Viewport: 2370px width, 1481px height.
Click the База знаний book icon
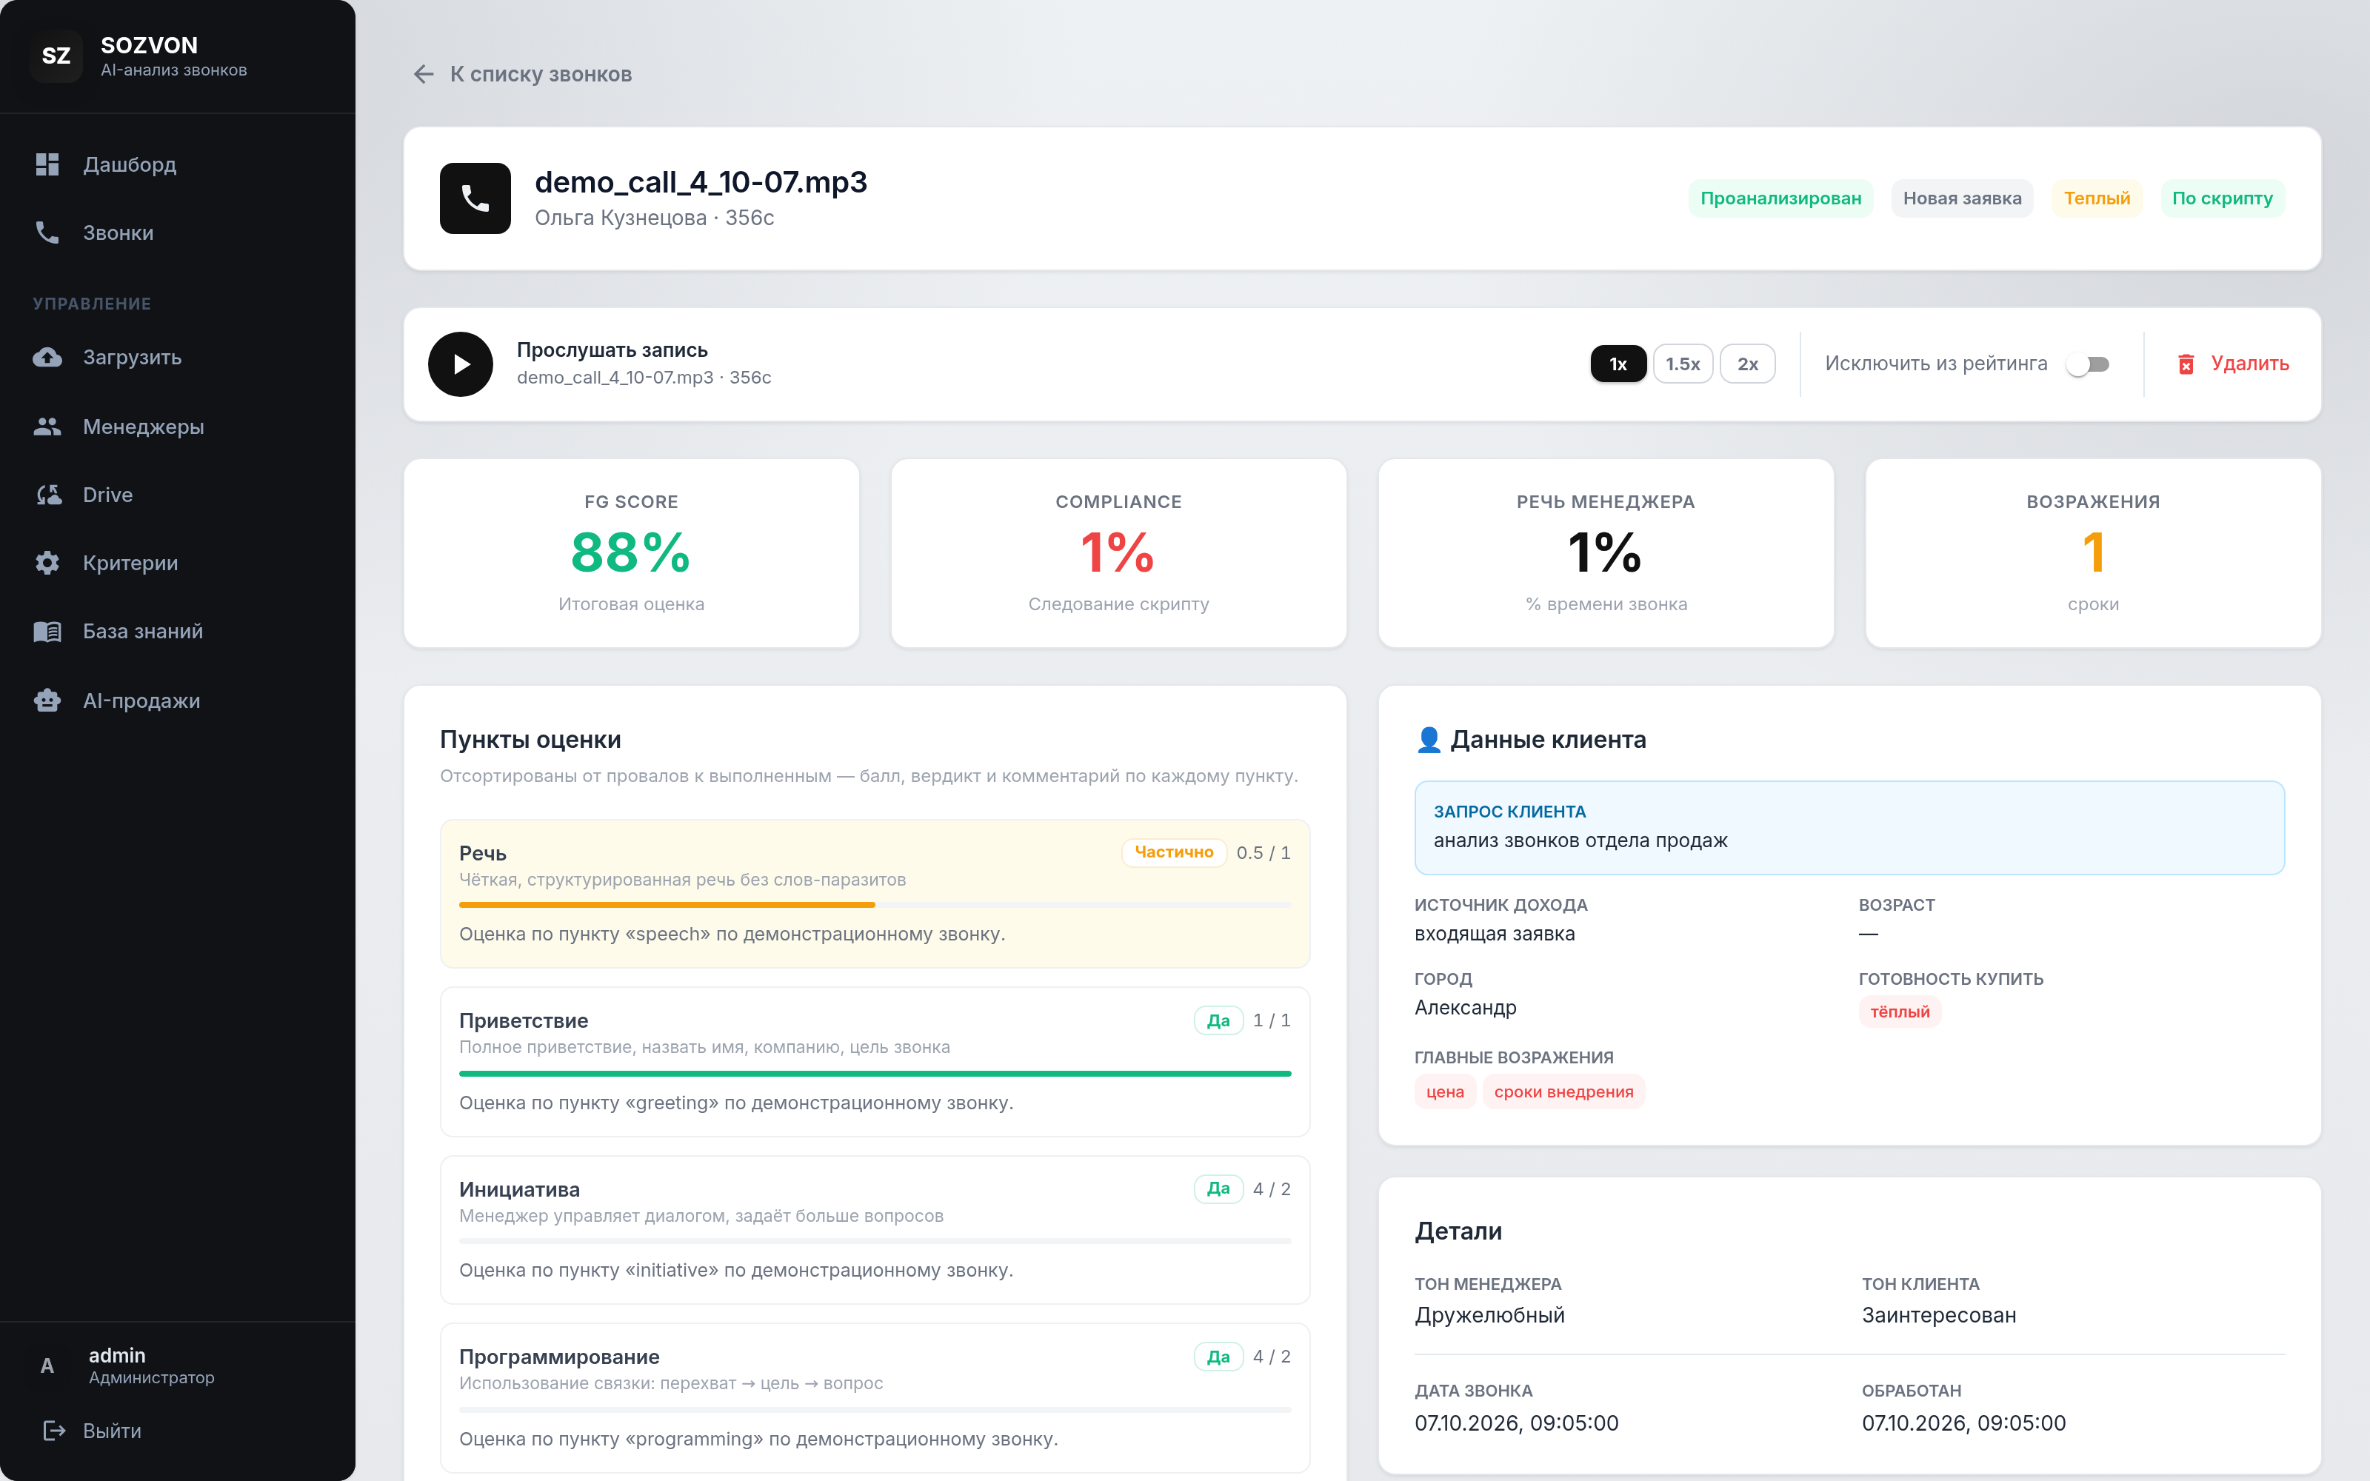(47, 631)
